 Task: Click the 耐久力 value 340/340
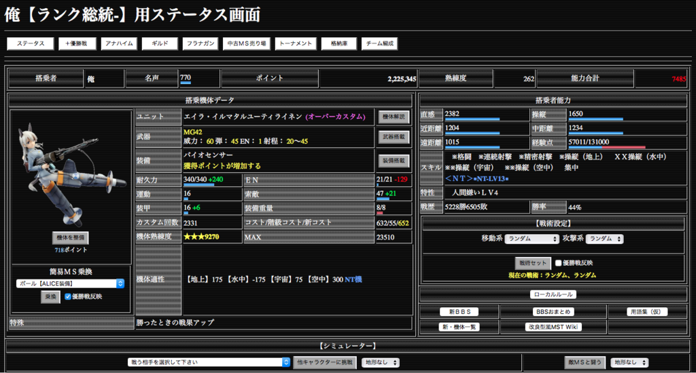195,180
